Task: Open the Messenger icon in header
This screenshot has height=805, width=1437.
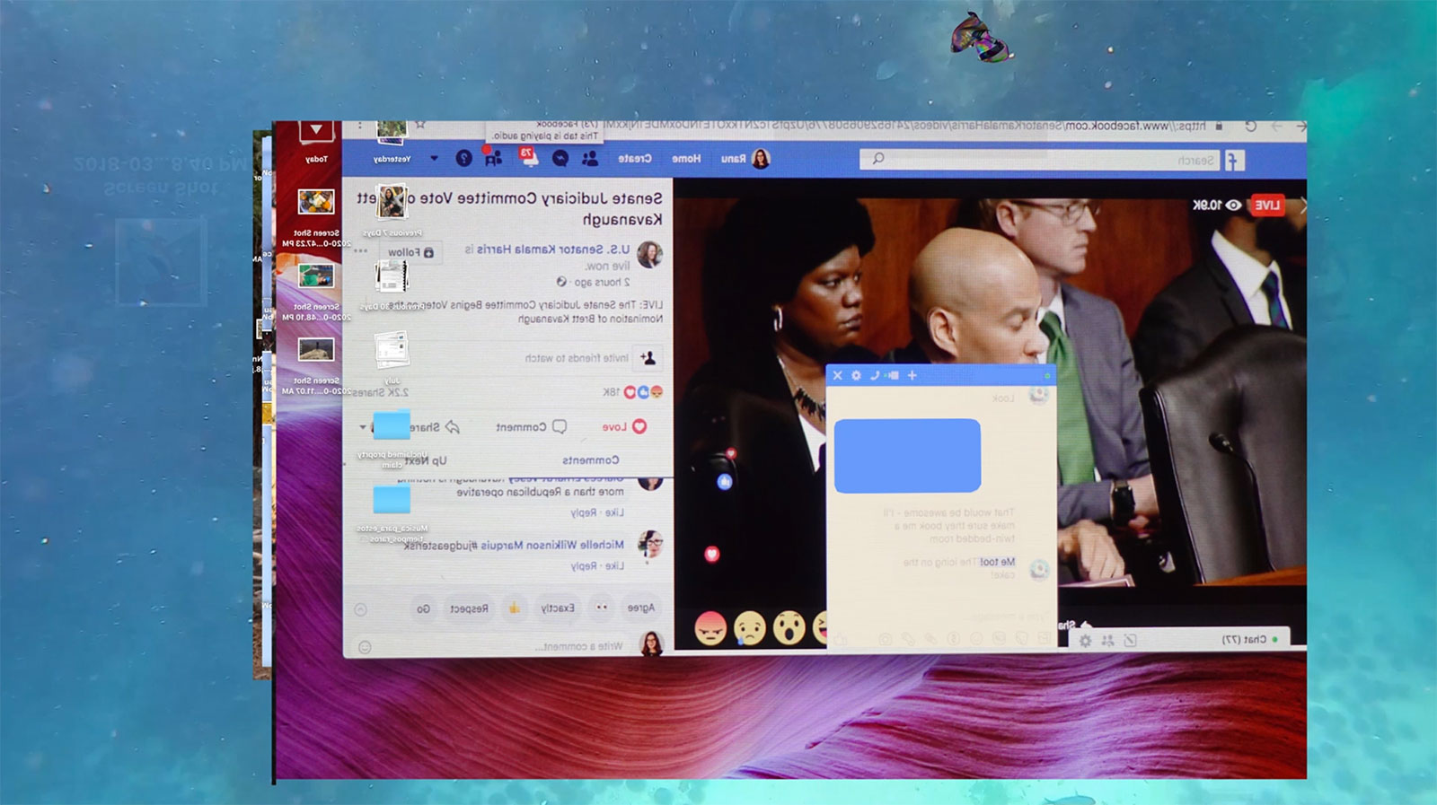Action: pyautogui.click(x=560, y=159)
